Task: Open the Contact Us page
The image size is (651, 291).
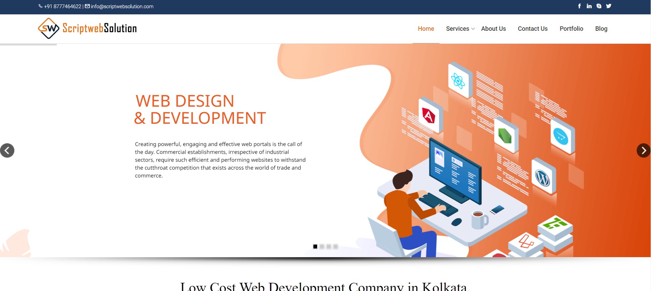Action: tap(532, 29)
